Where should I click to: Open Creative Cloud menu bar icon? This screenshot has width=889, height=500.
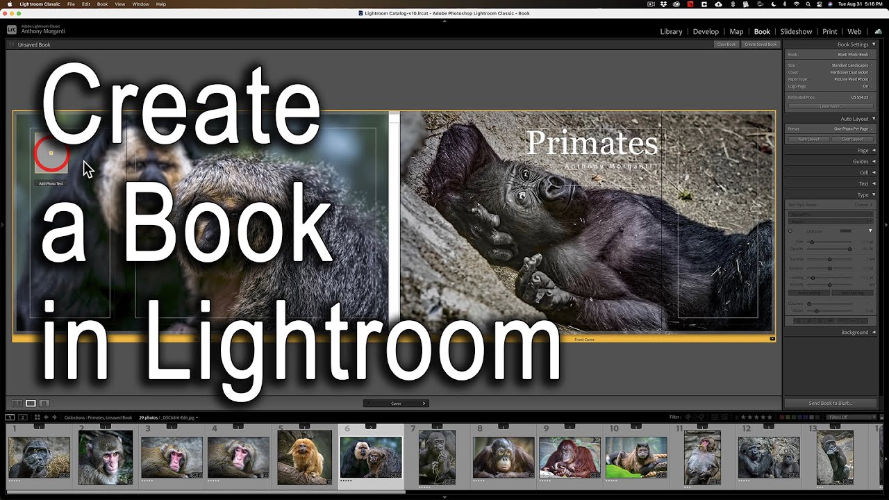pos(676,4)
